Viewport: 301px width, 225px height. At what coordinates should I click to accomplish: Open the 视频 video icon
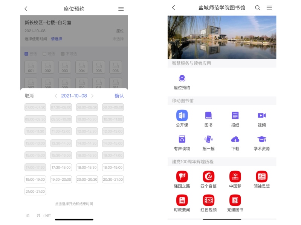pyautogui.click(x=262, y=116)
